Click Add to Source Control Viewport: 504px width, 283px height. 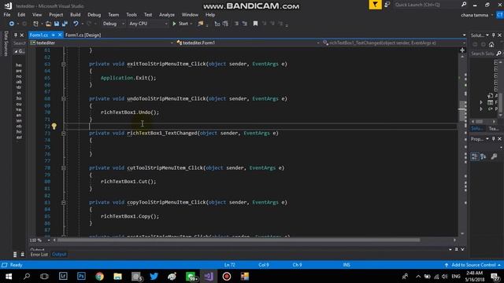point(473,265)
